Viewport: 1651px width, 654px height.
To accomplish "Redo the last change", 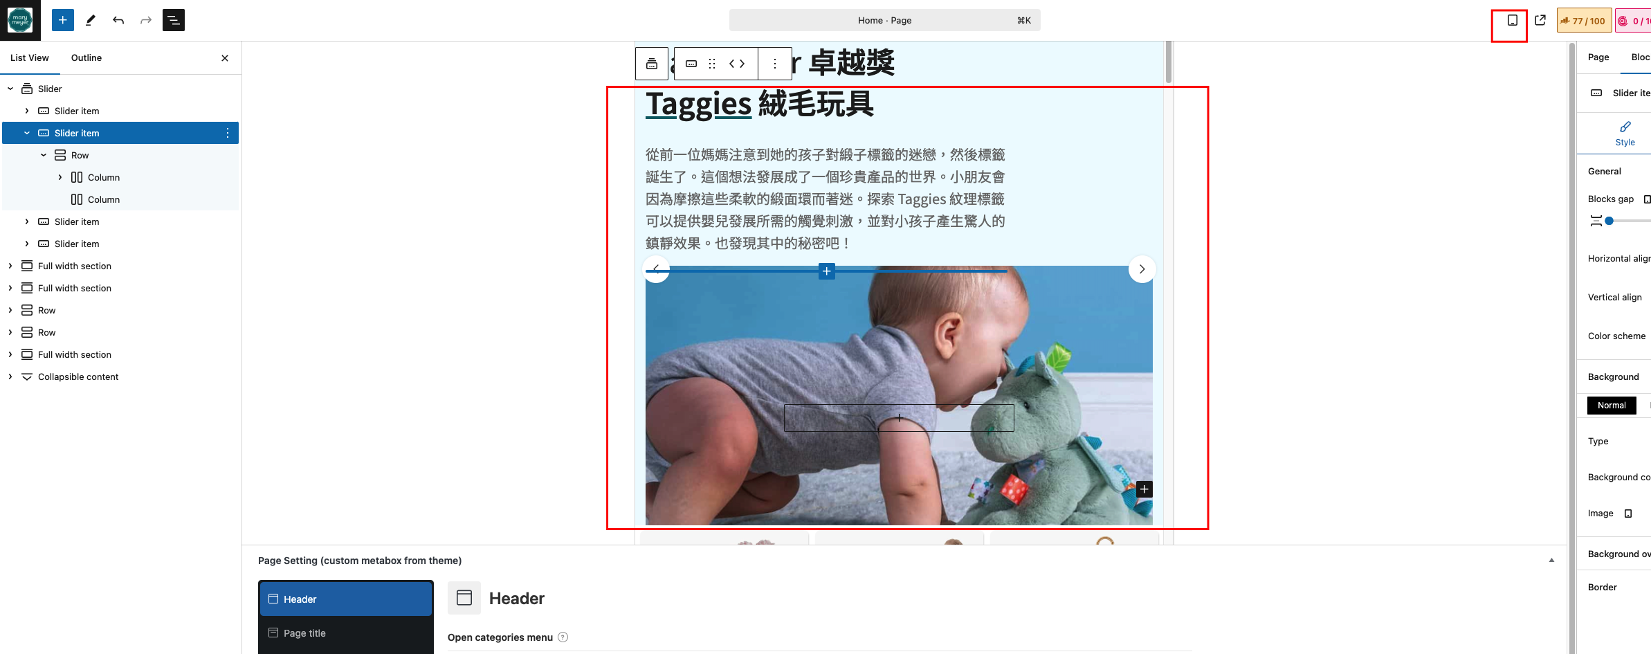I will [146, 20].
